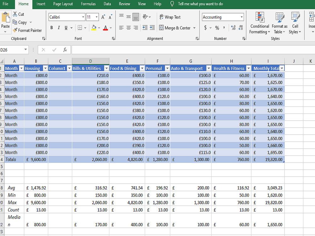Open the Accounting number format dropdown

click(242, 17)
